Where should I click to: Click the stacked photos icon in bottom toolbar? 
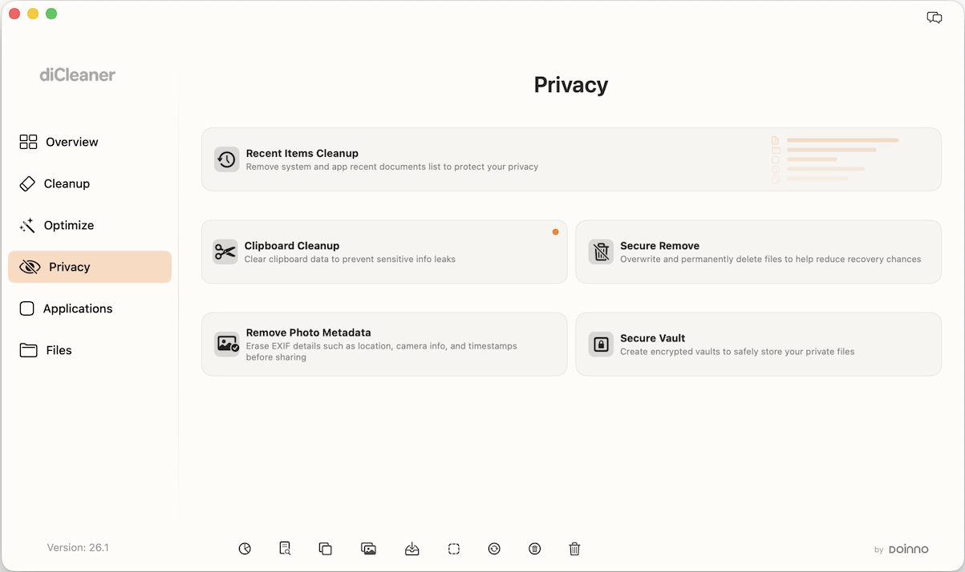[x=369, y=549]
